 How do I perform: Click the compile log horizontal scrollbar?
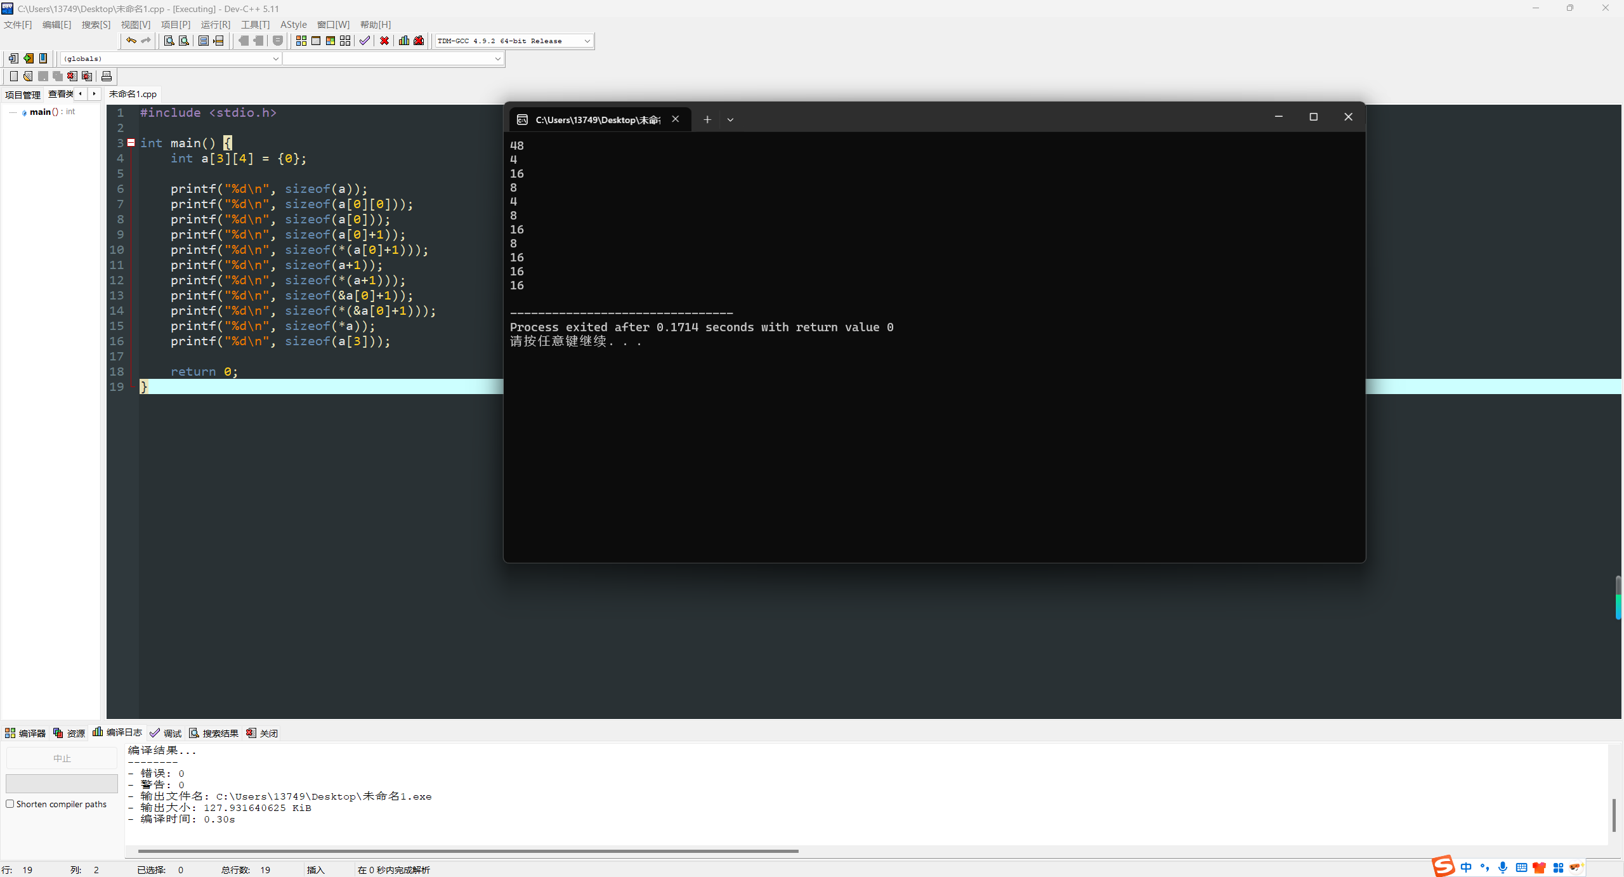pos(468,851)
